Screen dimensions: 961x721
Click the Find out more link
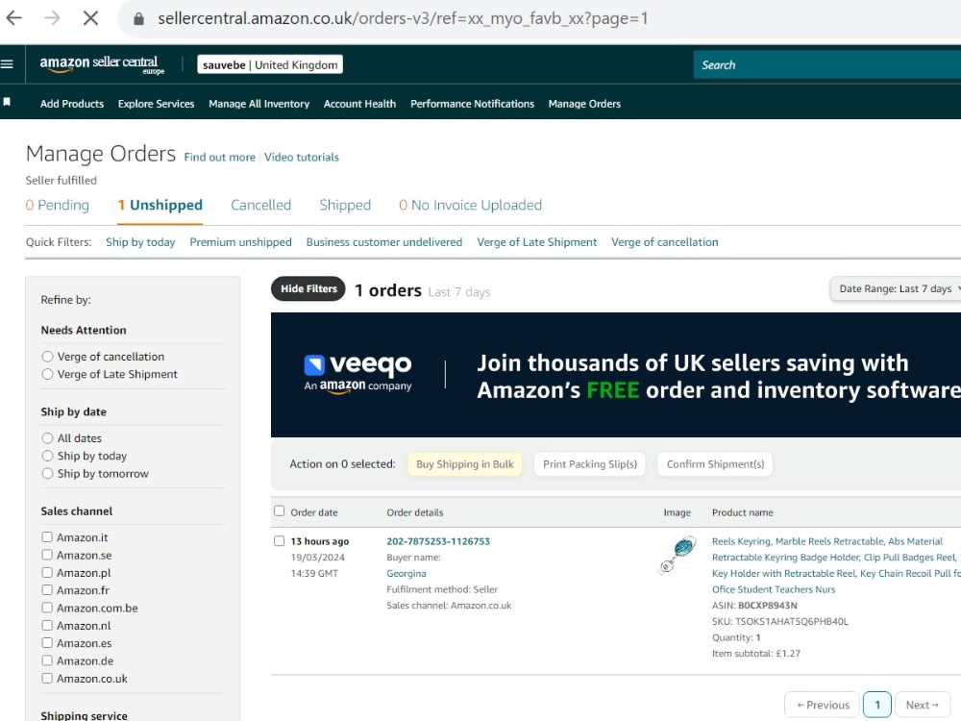click(219, 157)
